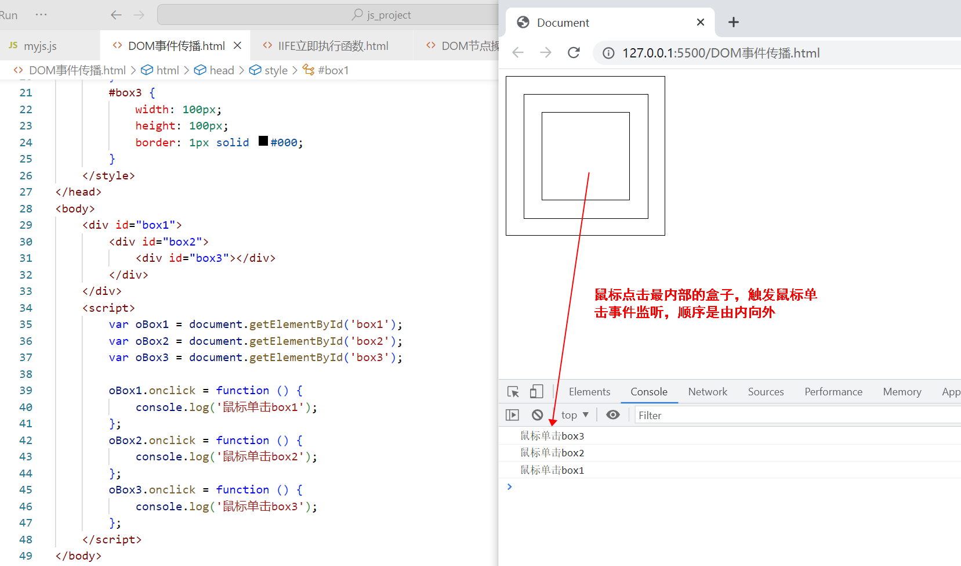Image resolution: width=961 pixels, height=566 pixels.
Task: Select the DOM事件传播.html editor tab
Action: pos(176,46)
